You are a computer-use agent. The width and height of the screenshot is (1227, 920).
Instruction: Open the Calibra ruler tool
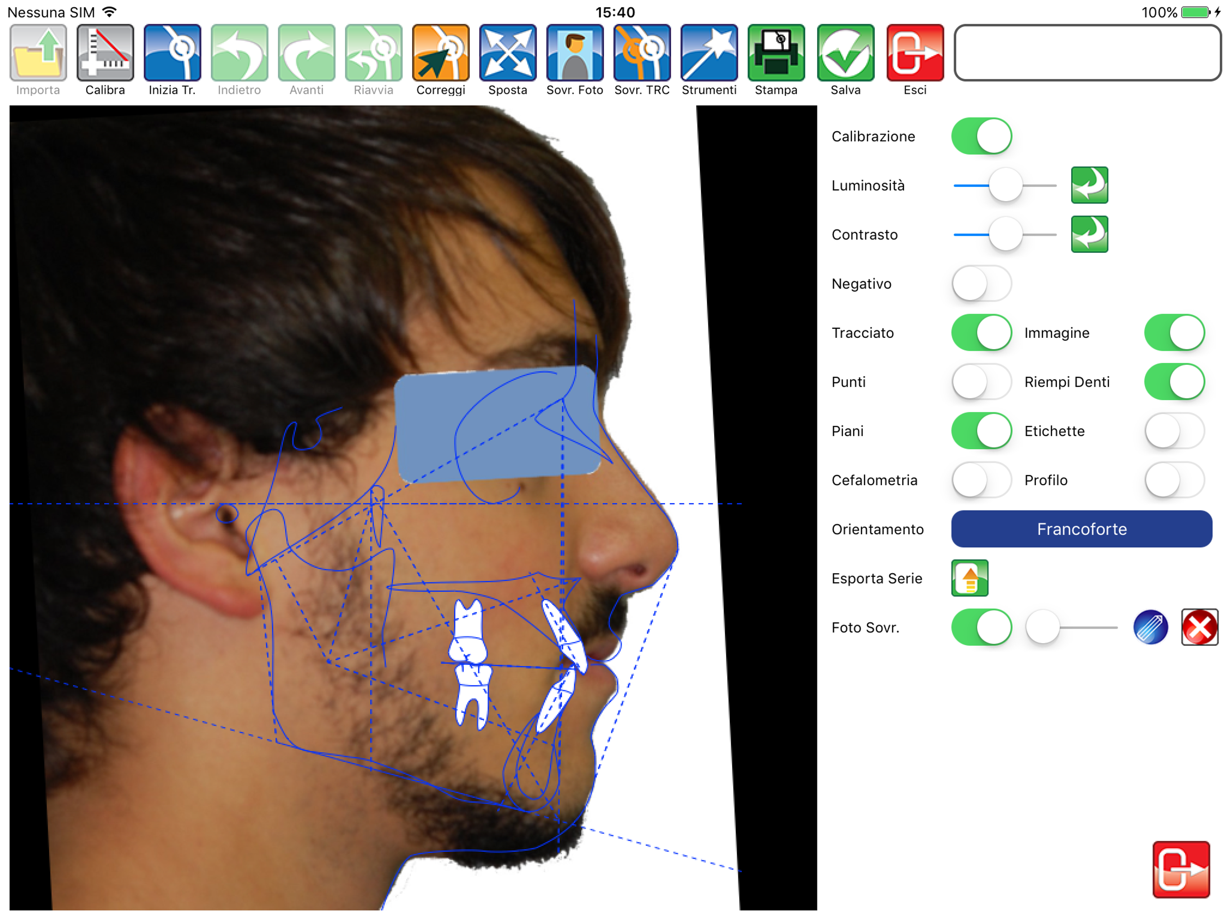[105, 53]
